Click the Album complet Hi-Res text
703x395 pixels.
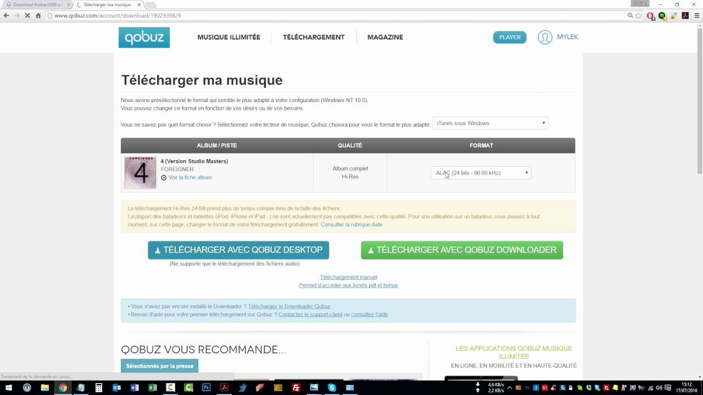[350, 173]
